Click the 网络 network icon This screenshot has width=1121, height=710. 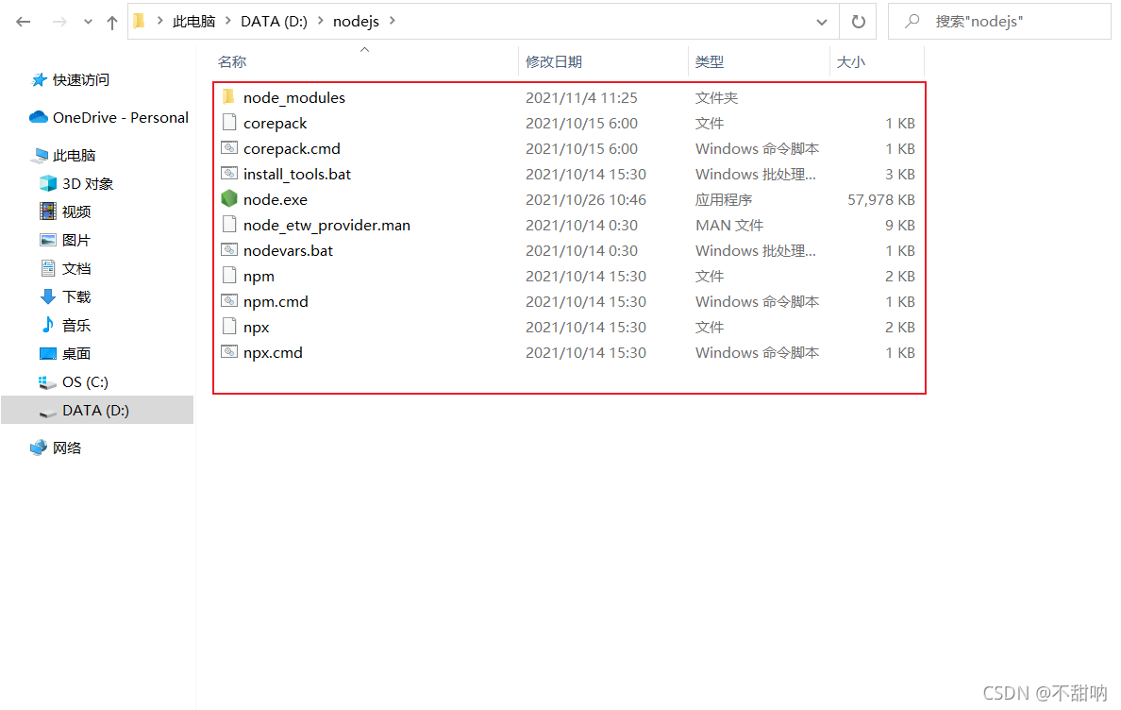(39, 448)
